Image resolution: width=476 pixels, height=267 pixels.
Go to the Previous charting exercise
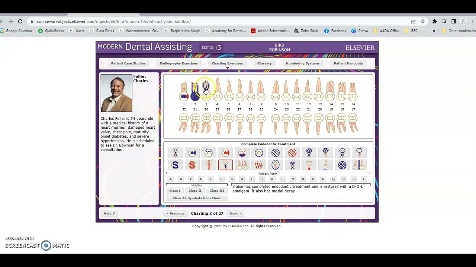click(x=176, y=214)
